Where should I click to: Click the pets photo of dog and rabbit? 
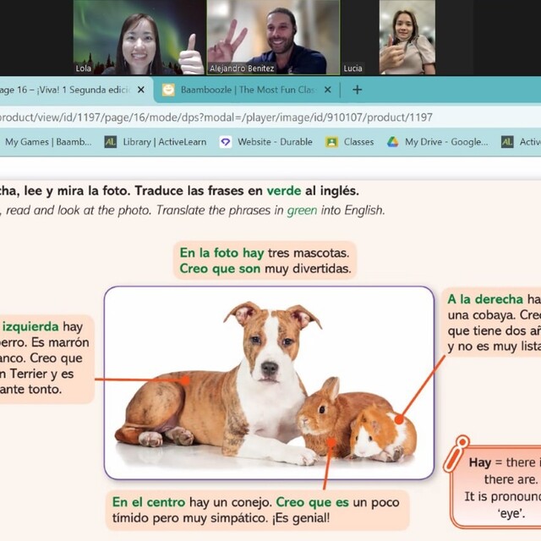click(x=268, y=382)
